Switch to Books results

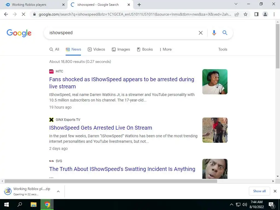tap(145, 49)
